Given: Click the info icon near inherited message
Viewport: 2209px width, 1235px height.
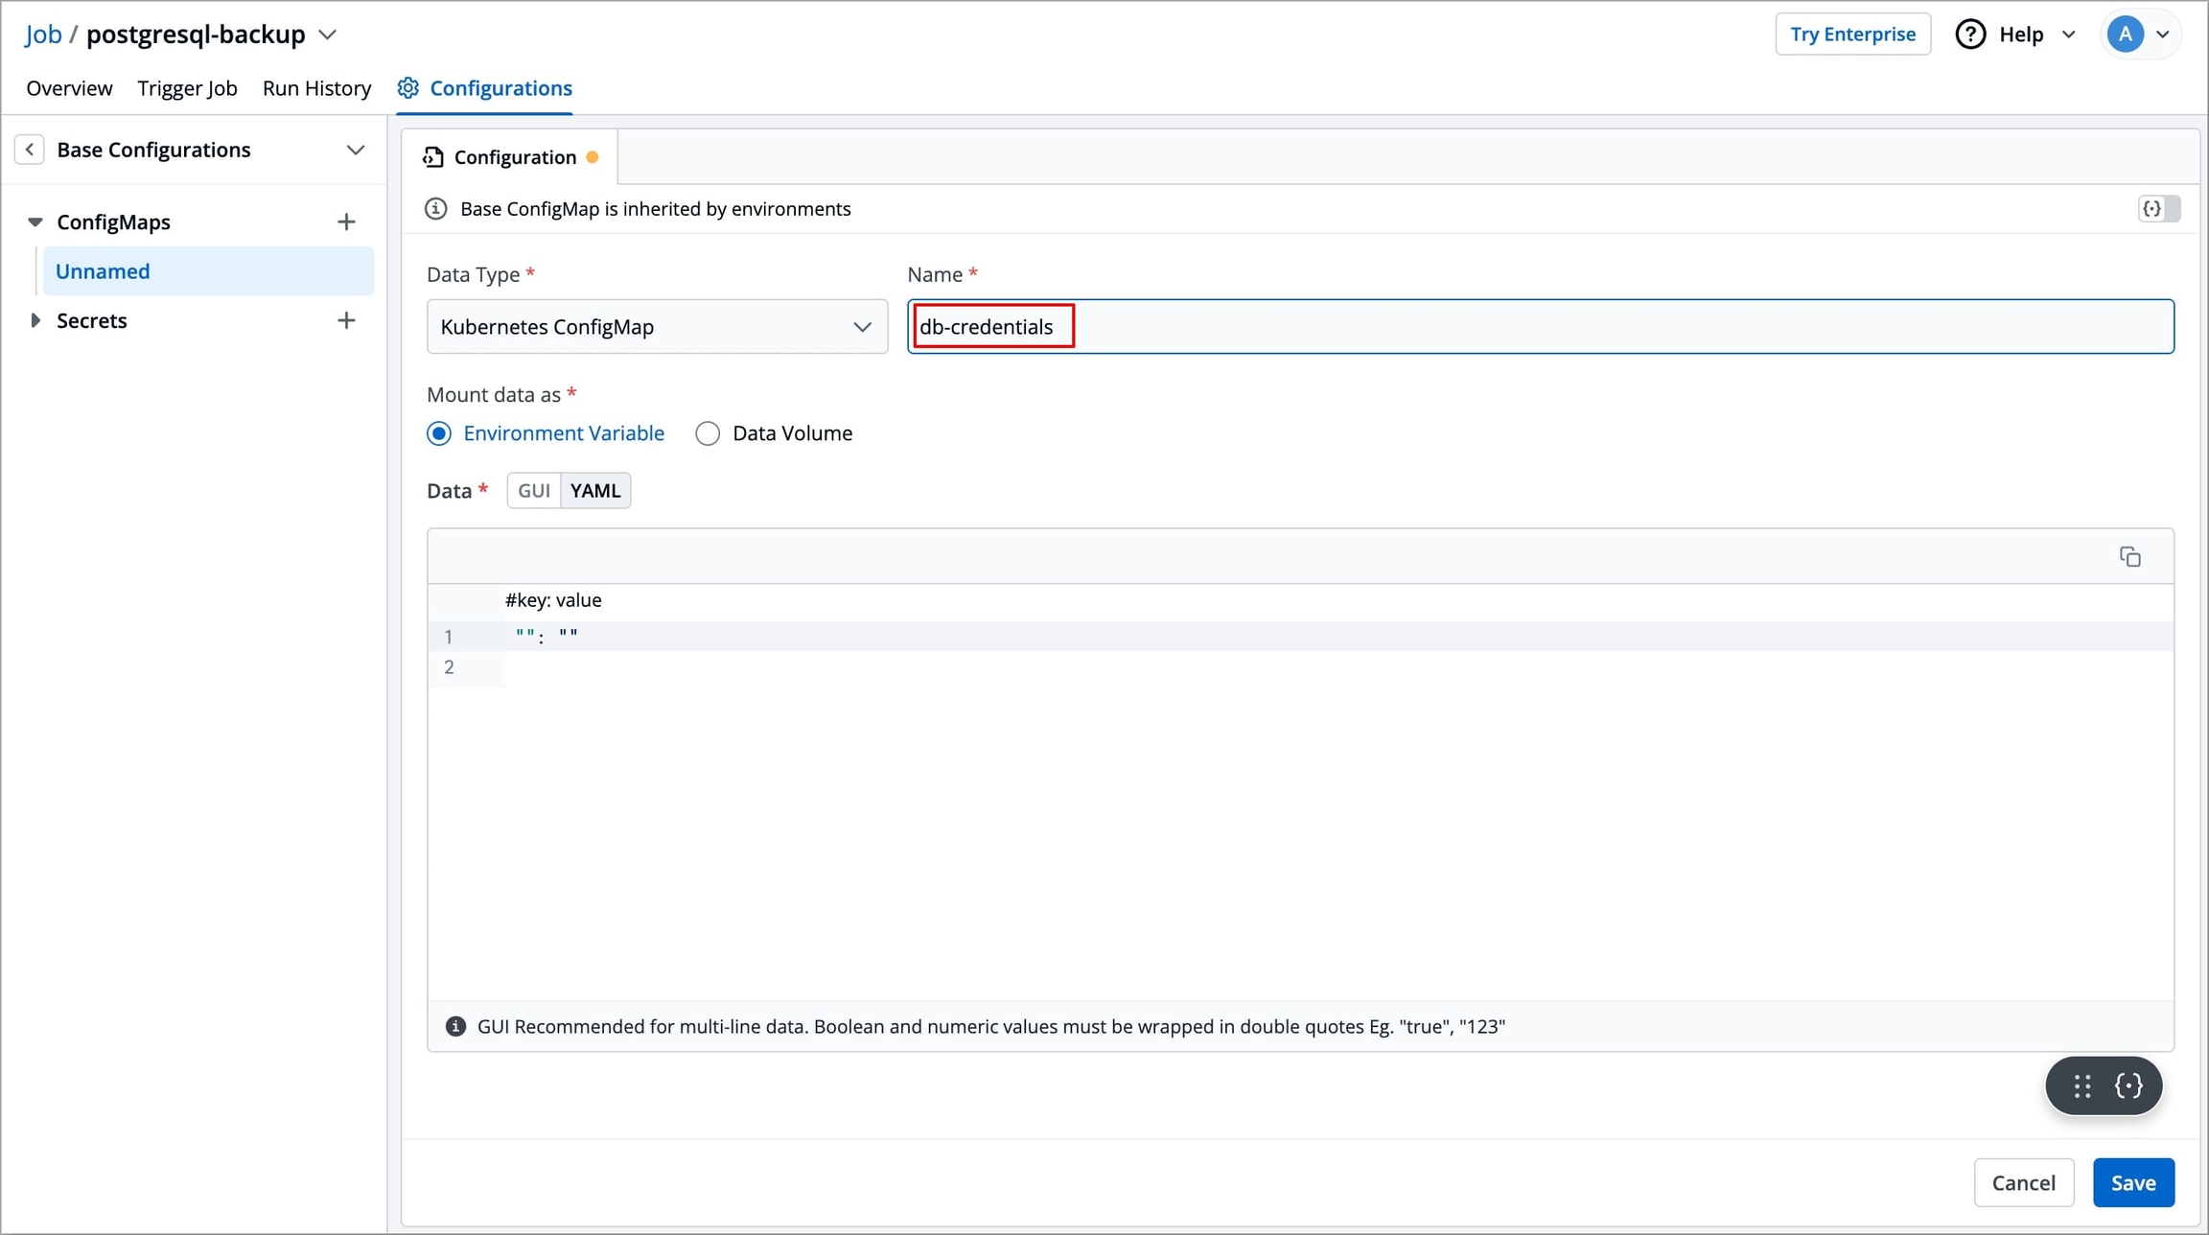Looking at the screenshot, I should click(x=436, y=209).
